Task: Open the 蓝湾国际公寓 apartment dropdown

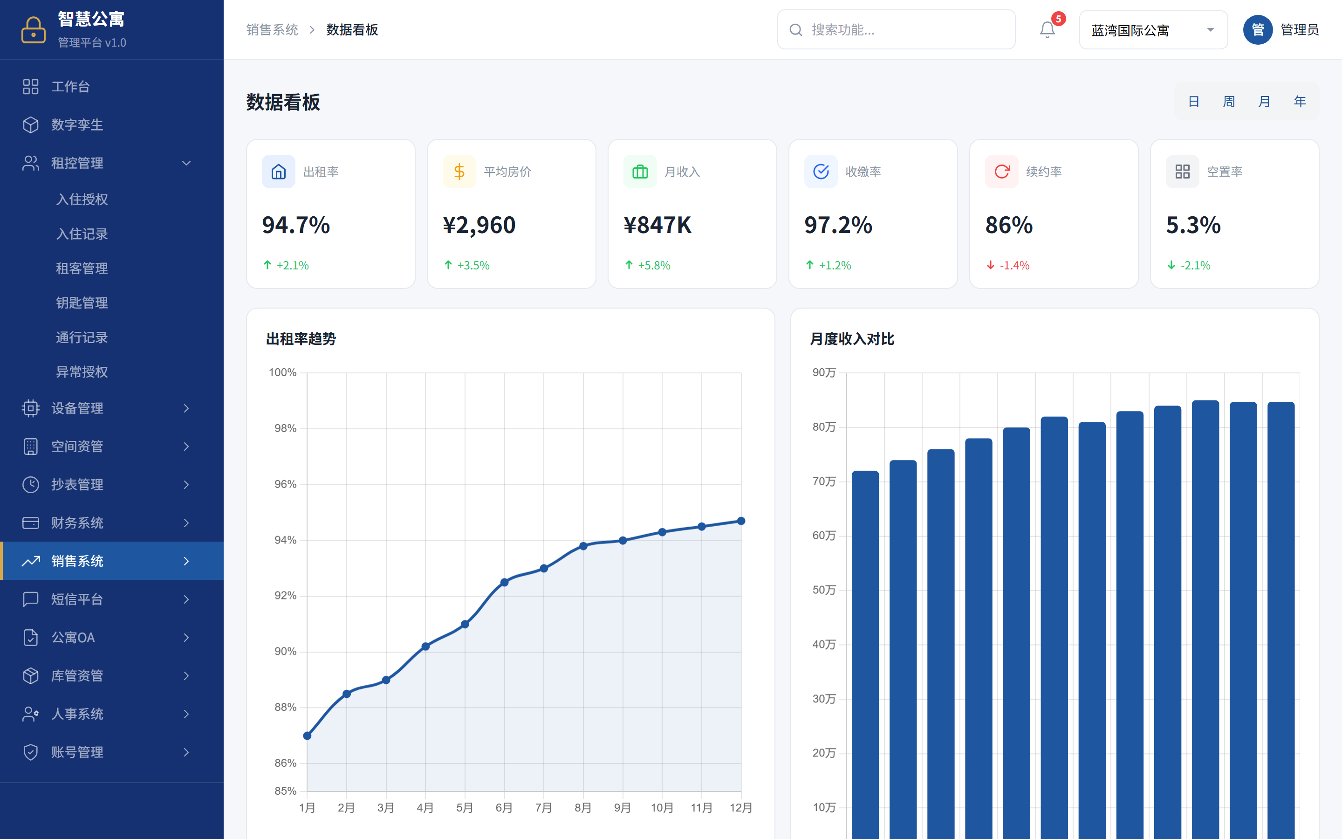Action: coord(1152,30)
